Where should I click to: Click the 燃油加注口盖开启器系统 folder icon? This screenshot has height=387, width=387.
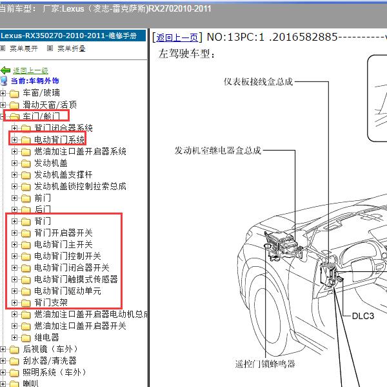(x=26, y=152)
